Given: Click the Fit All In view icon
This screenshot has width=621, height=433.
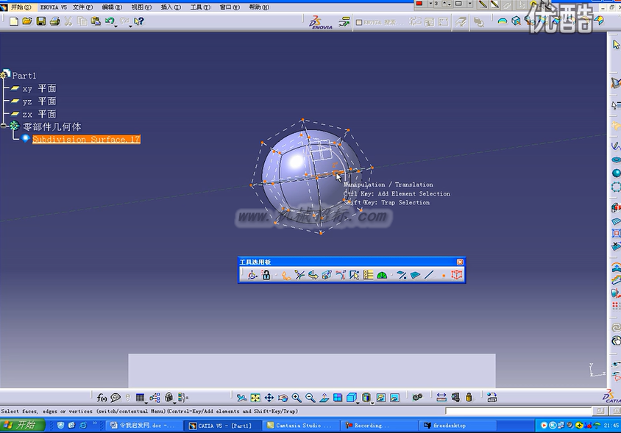Looking at the screenshot, I should (x=255, y=398).
